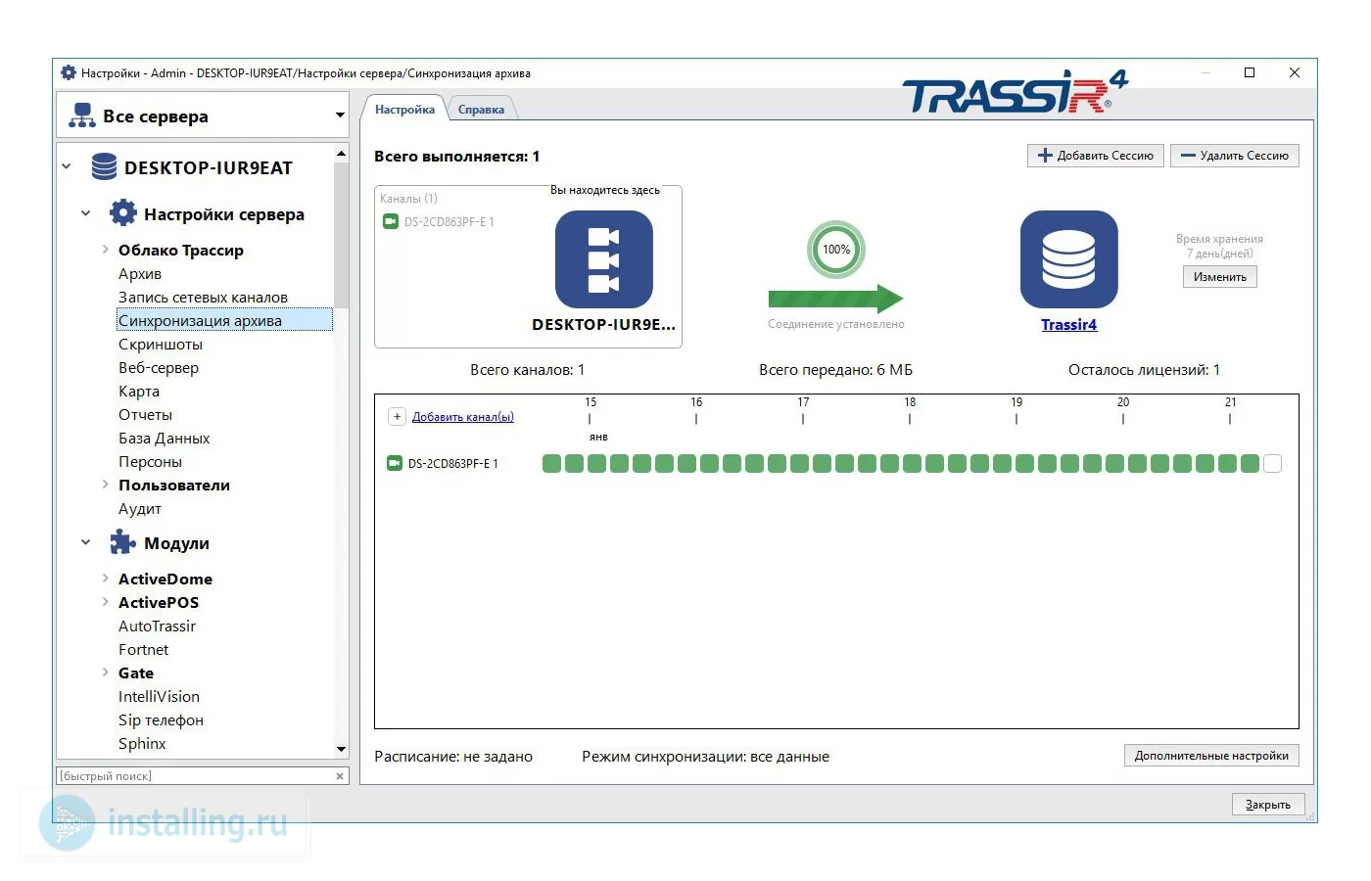Click the green connection arrow

click(x=835, y=298)
